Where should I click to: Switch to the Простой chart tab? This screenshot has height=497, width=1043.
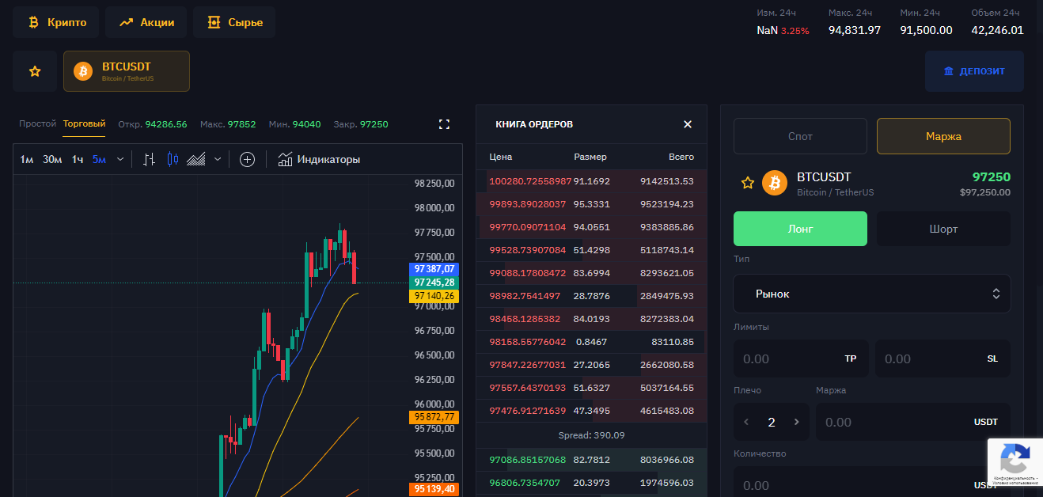tap(37, 124)
